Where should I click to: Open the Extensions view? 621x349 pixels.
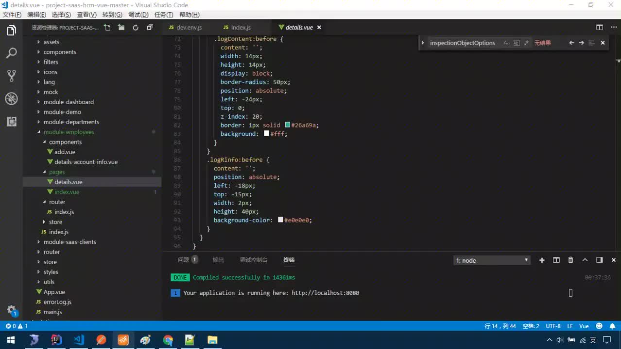tap(11, 122)
